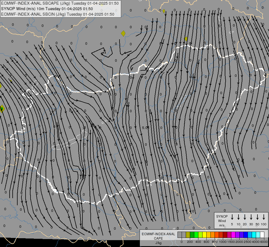Click the '5.0' wind value on the map
The image size is (269, 247).
pos(145,128)
